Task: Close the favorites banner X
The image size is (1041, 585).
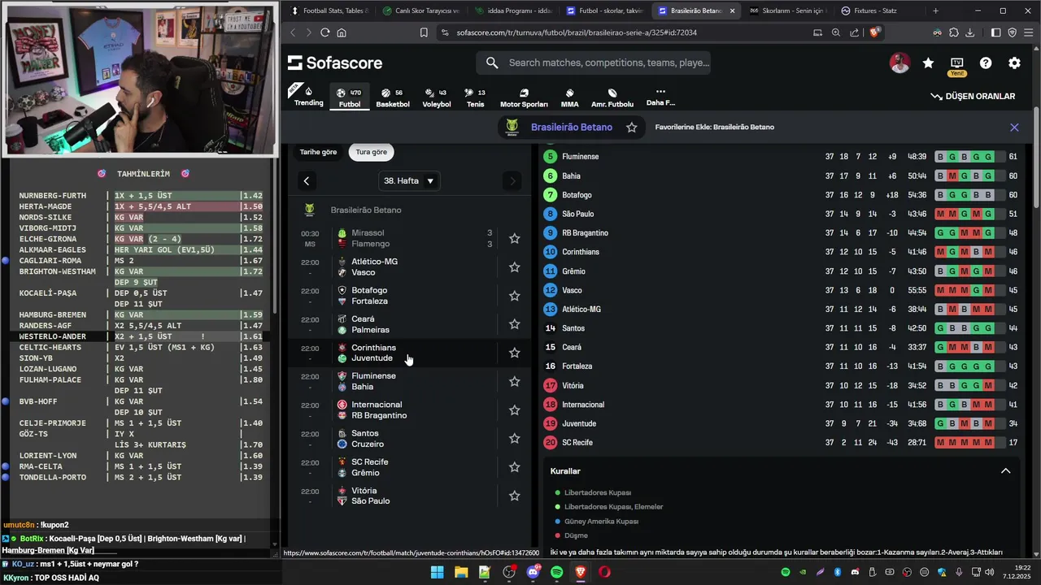Action: 1014,128
